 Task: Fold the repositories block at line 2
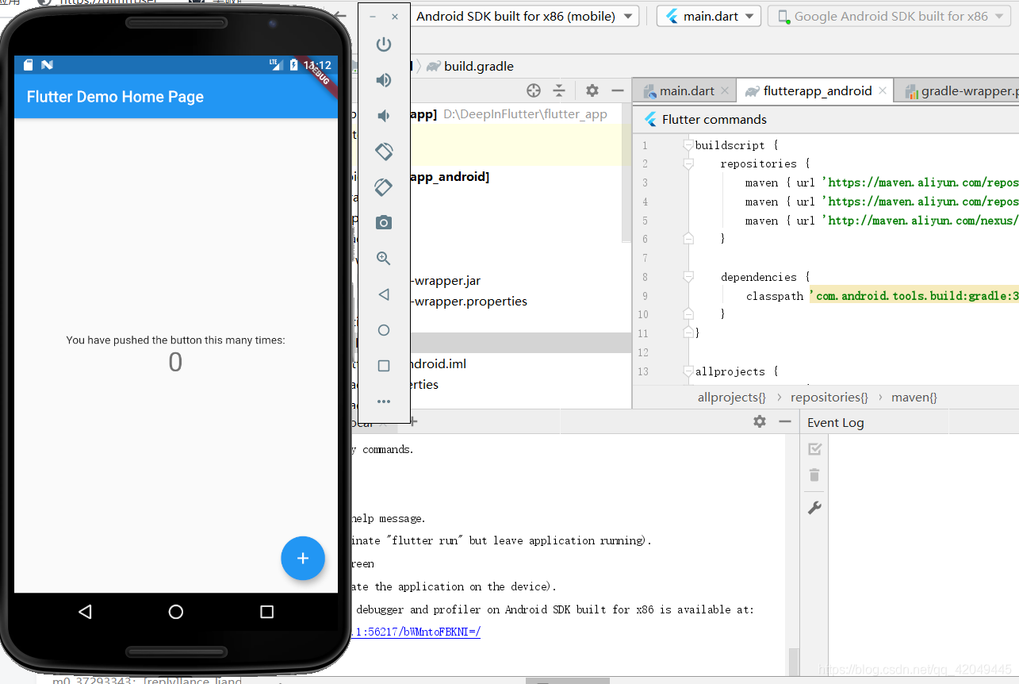688,163
